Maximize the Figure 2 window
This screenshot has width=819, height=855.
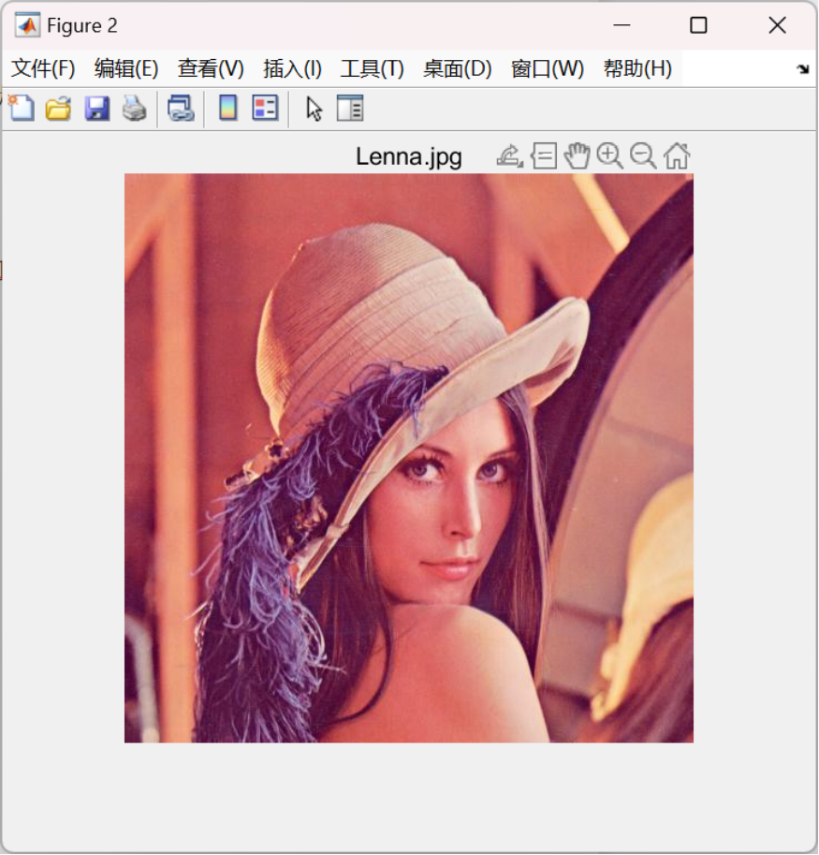click(698, 25)
